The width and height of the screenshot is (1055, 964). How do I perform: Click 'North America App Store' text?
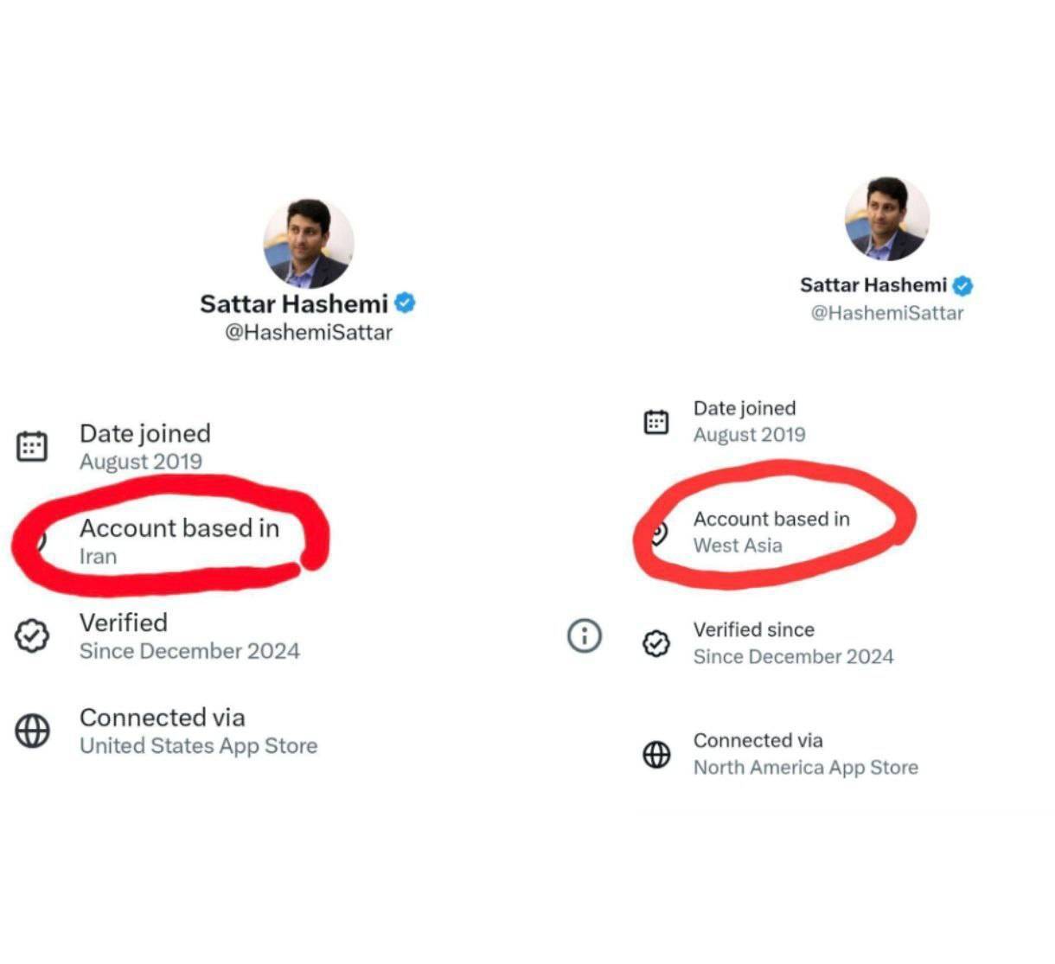tap(805, 768)
